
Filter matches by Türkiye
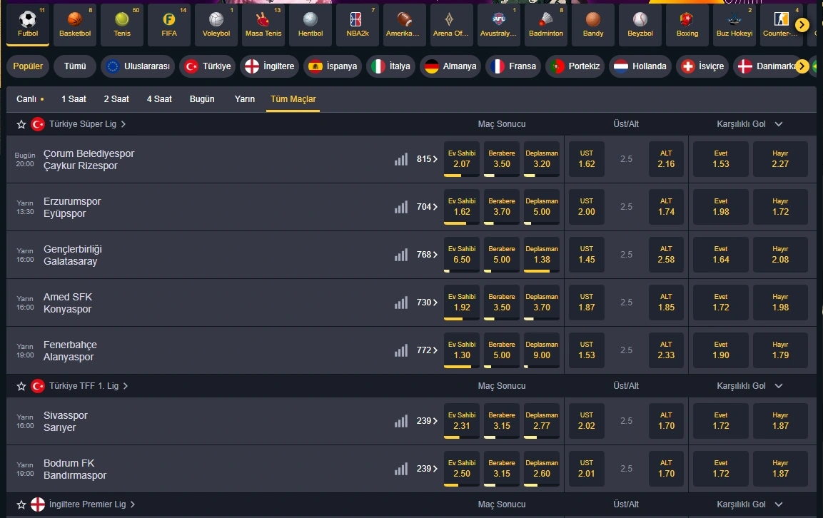click(x=207, y=66)
